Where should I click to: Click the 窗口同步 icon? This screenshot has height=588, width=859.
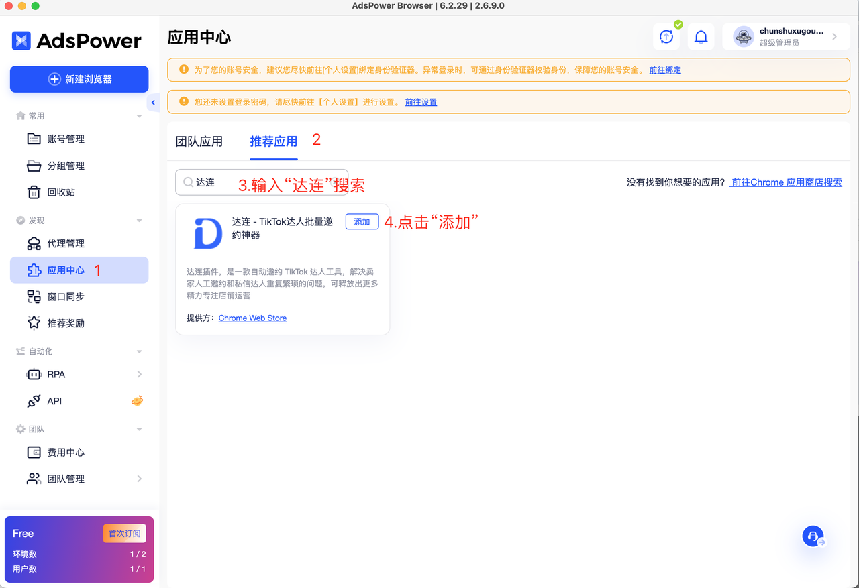pos(34,296)
